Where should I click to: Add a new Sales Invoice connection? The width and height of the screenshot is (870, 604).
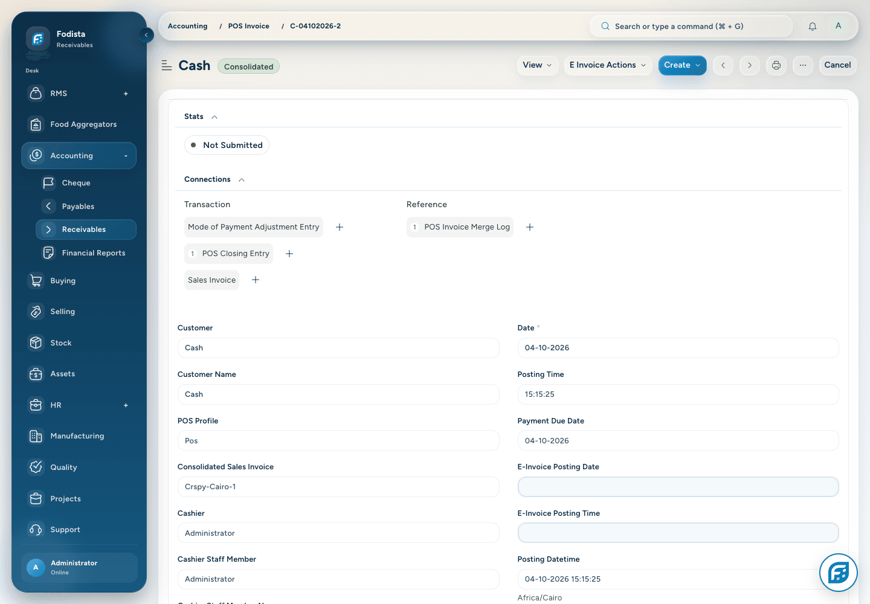[256, 280]
